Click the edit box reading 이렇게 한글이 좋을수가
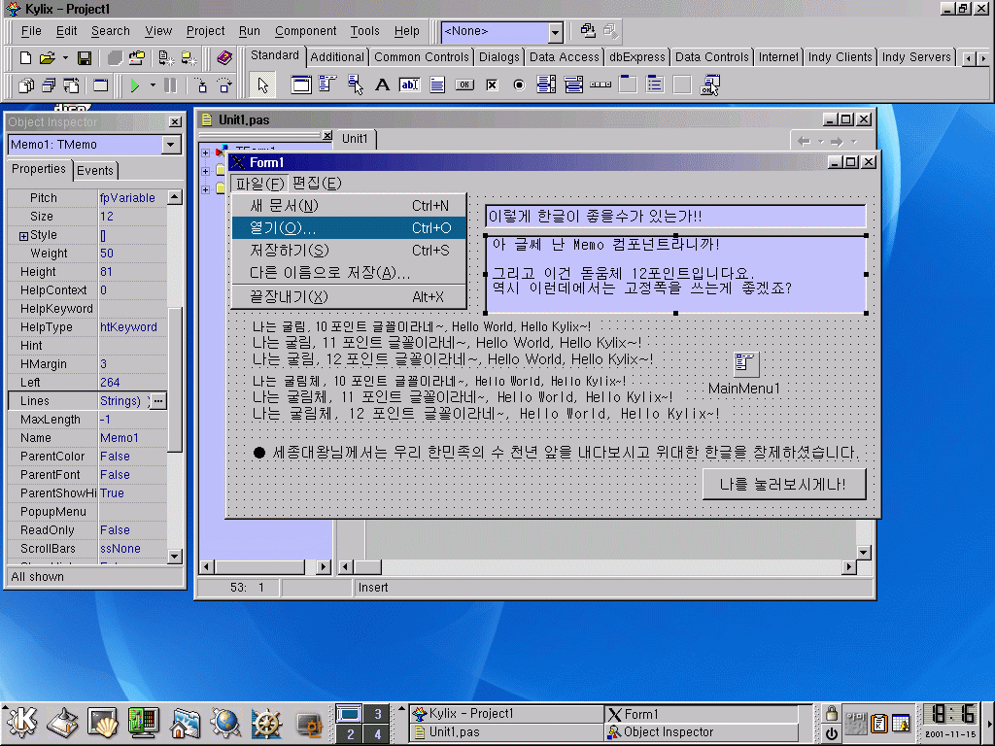The width and height of the screenshot is (995, 746). (x=675, y=217)
